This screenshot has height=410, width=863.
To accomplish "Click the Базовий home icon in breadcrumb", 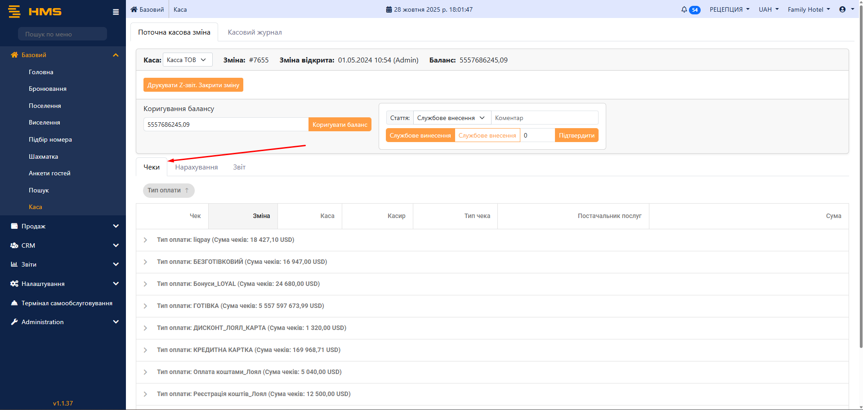I will click(134, 9).
